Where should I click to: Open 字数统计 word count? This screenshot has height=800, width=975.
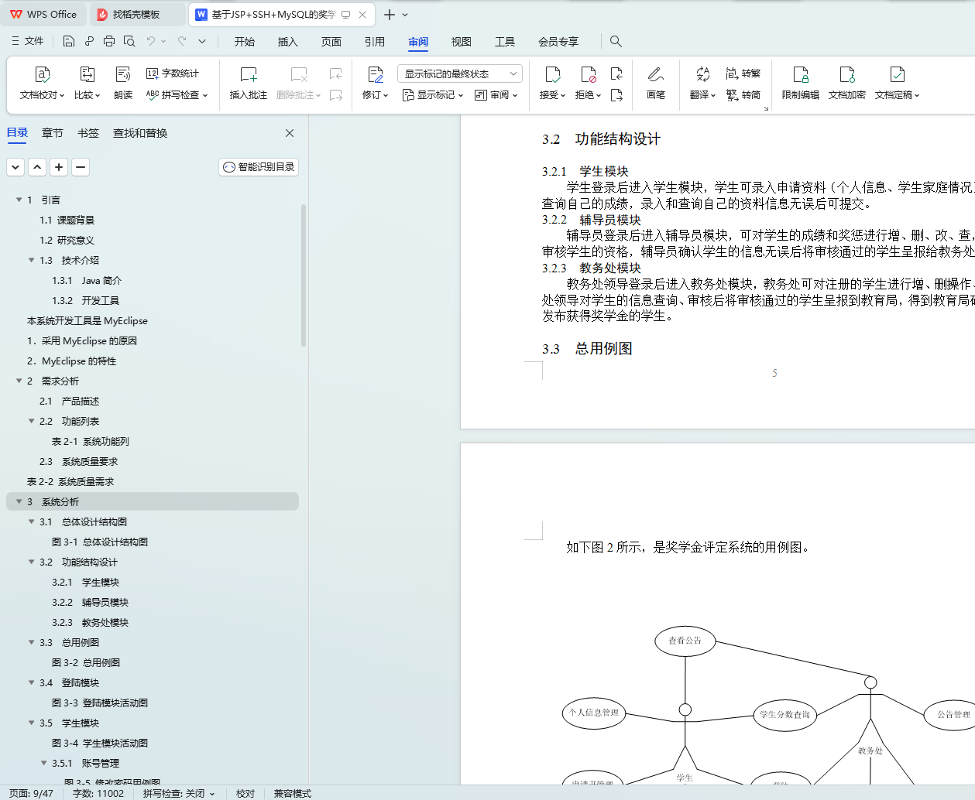173,74
